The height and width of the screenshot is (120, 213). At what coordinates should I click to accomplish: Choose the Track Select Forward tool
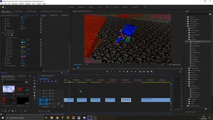(35, 81)
